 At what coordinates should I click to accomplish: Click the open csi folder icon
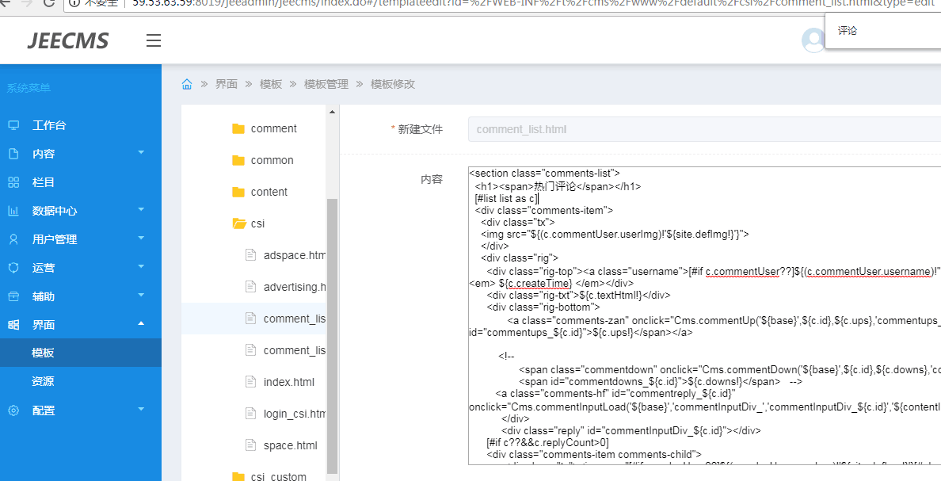click(x=238, y=223)
